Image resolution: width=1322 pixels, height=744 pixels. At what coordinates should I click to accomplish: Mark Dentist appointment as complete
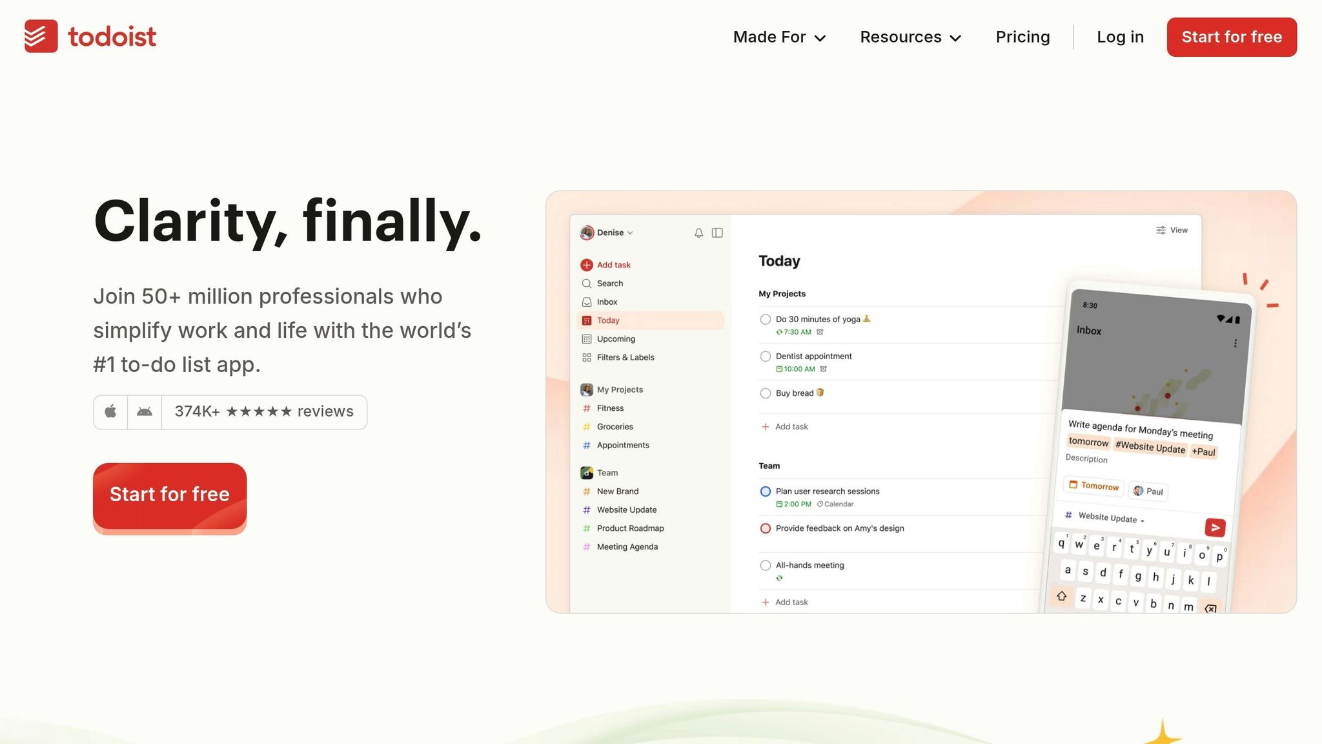coord(765,356)
